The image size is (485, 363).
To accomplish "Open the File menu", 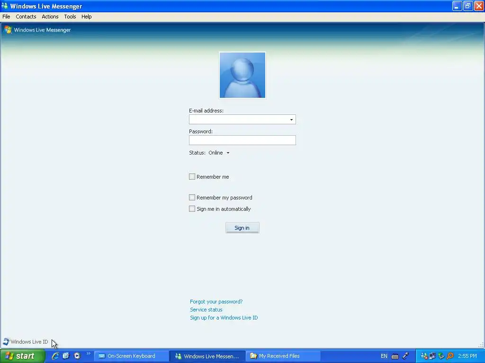I will tap(6, 17).
